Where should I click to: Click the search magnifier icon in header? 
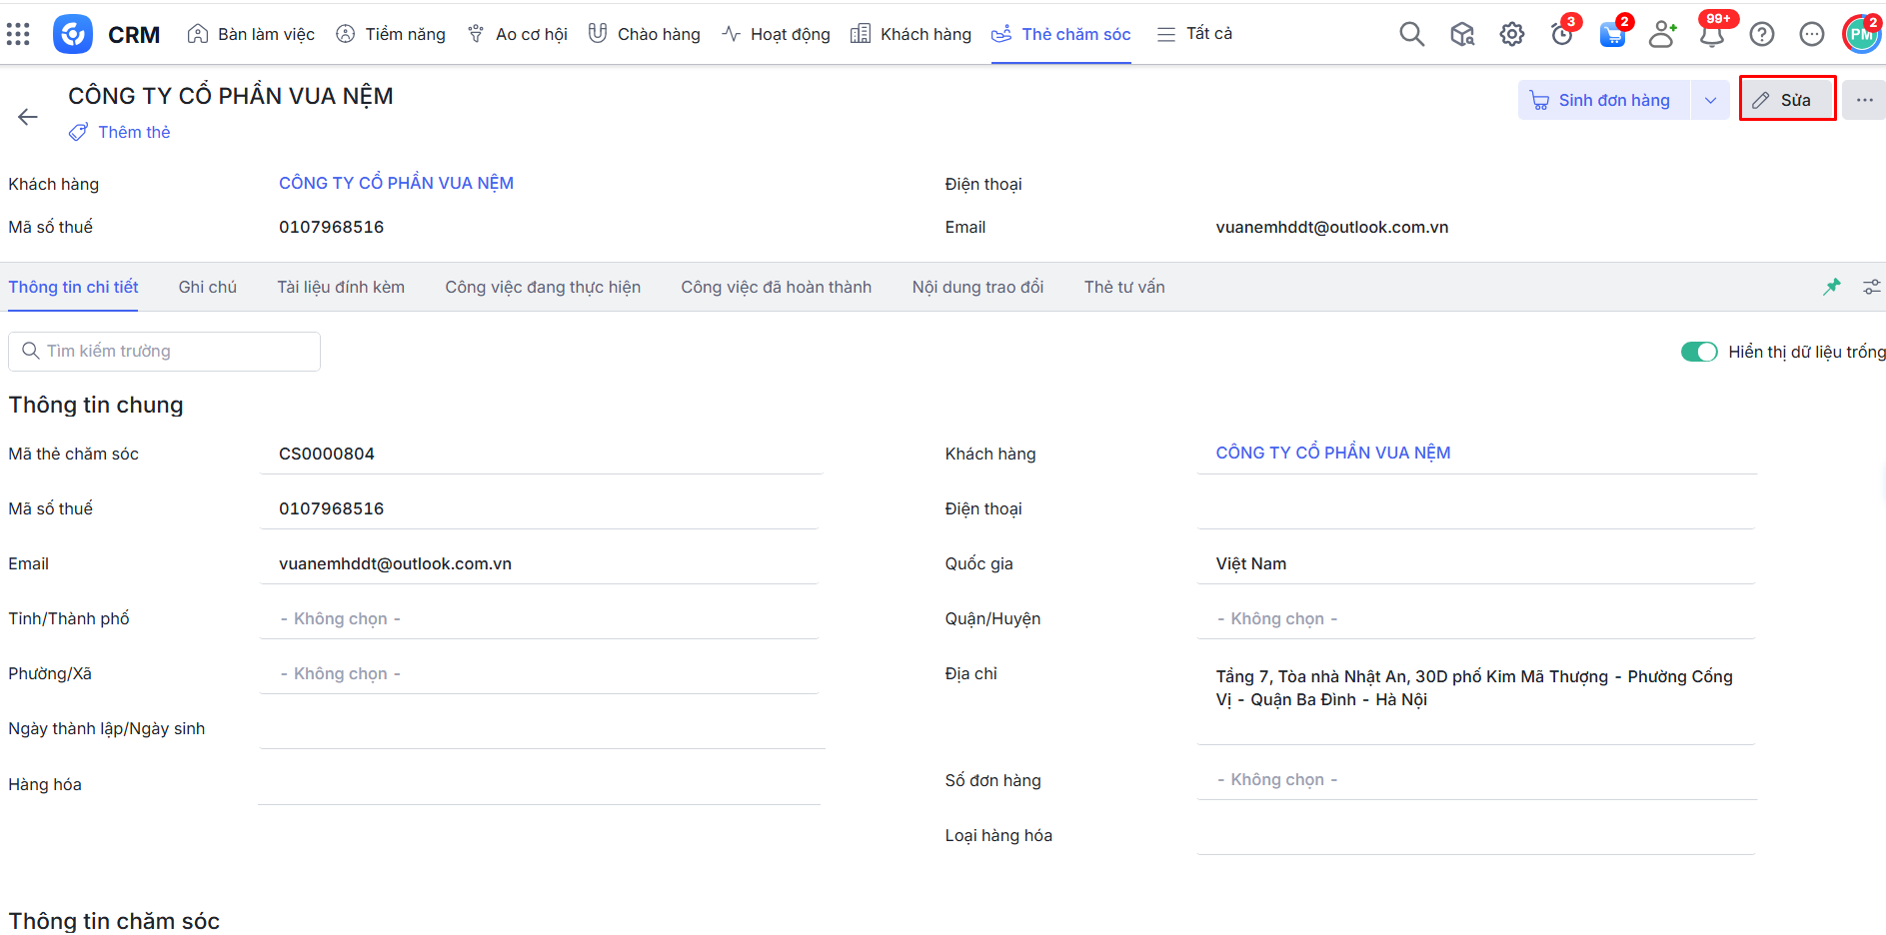[x=1411, y=34]
